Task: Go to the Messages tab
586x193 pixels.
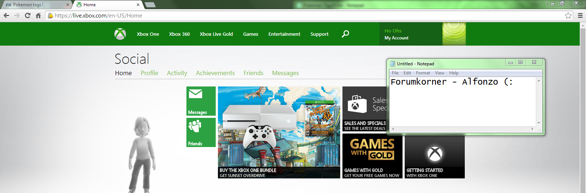Action: (285, 73)
